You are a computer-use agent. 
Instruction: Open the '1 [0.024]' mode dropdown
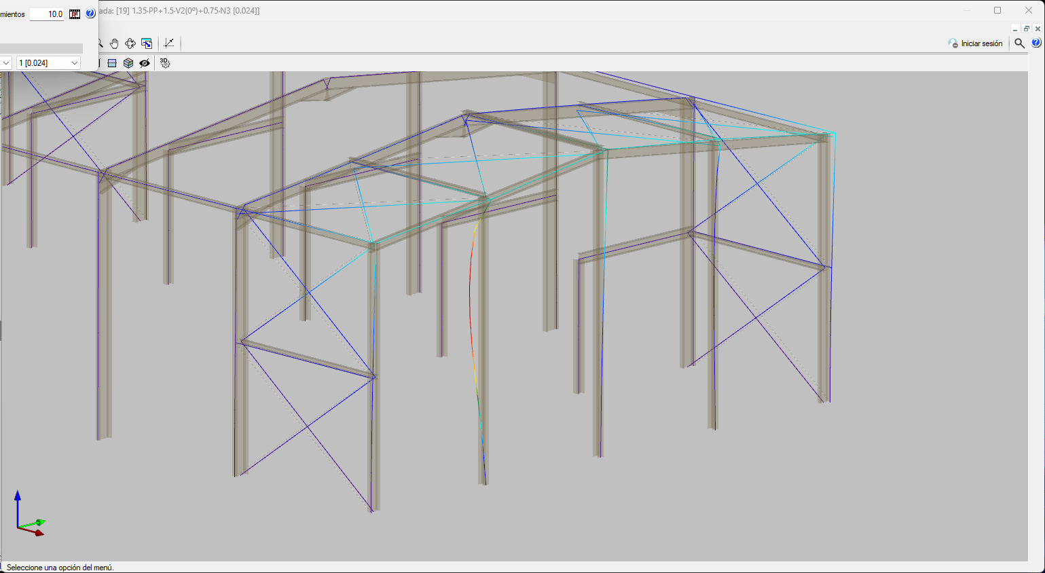pyautogui.click(x=48, y=63)
